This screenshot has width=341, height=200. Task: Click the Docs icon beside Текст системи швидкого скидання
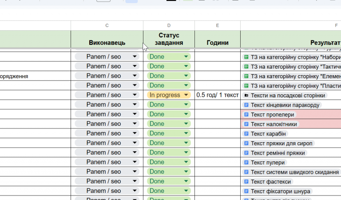coord(246,172)
